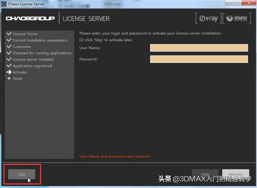
Task: Focus the User Name input field
Action: click(x=199, y=48)
